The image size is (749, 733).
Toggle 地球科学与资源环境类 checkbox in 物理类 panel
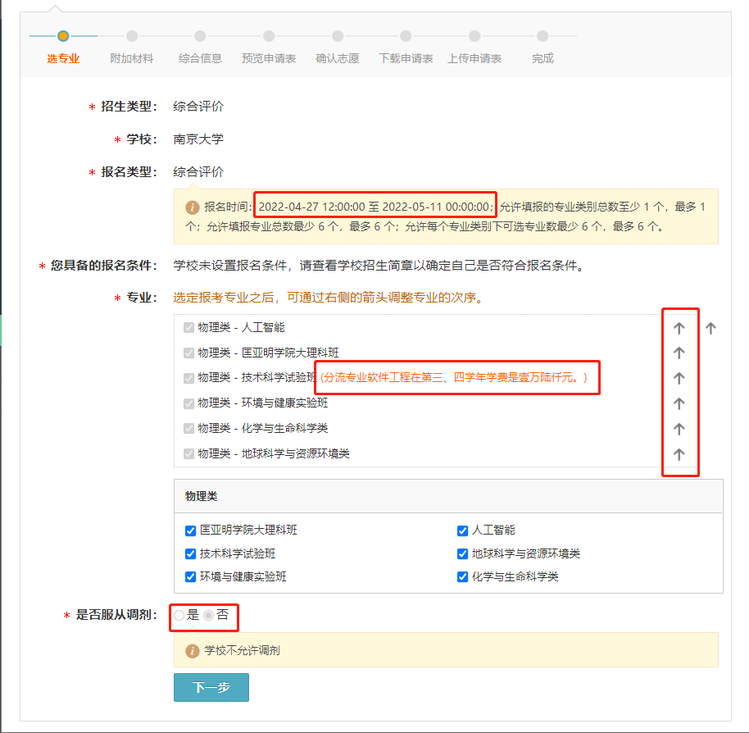point(463,553)
